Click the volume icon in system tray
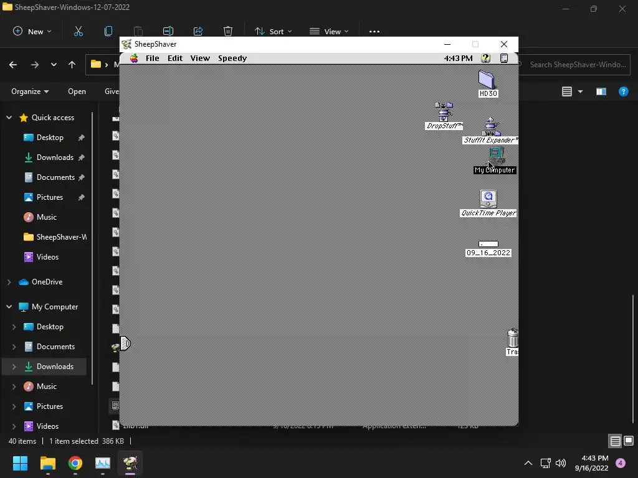Viewport: 638px width, 478px height. (x=561, y=463)
